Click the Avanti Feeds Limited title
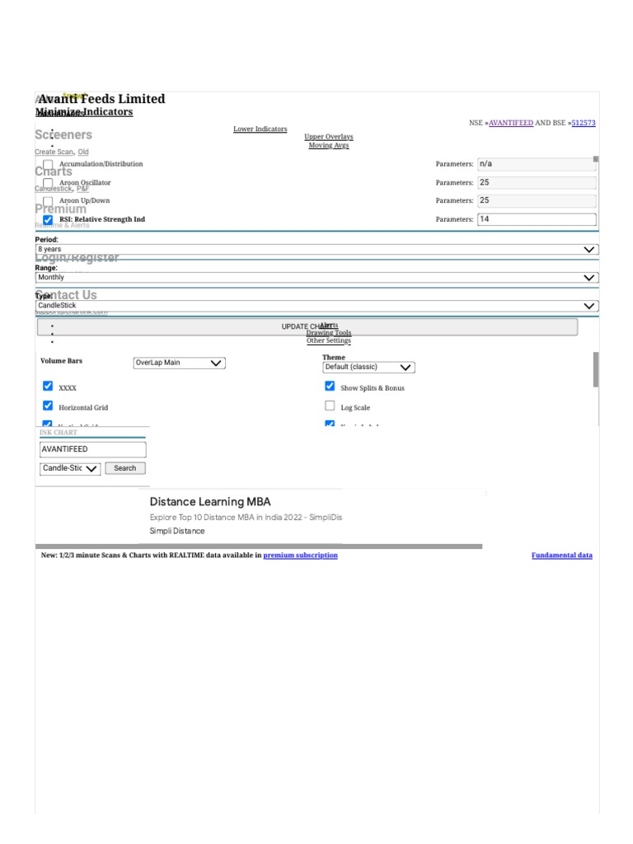 tap(101, 99)
